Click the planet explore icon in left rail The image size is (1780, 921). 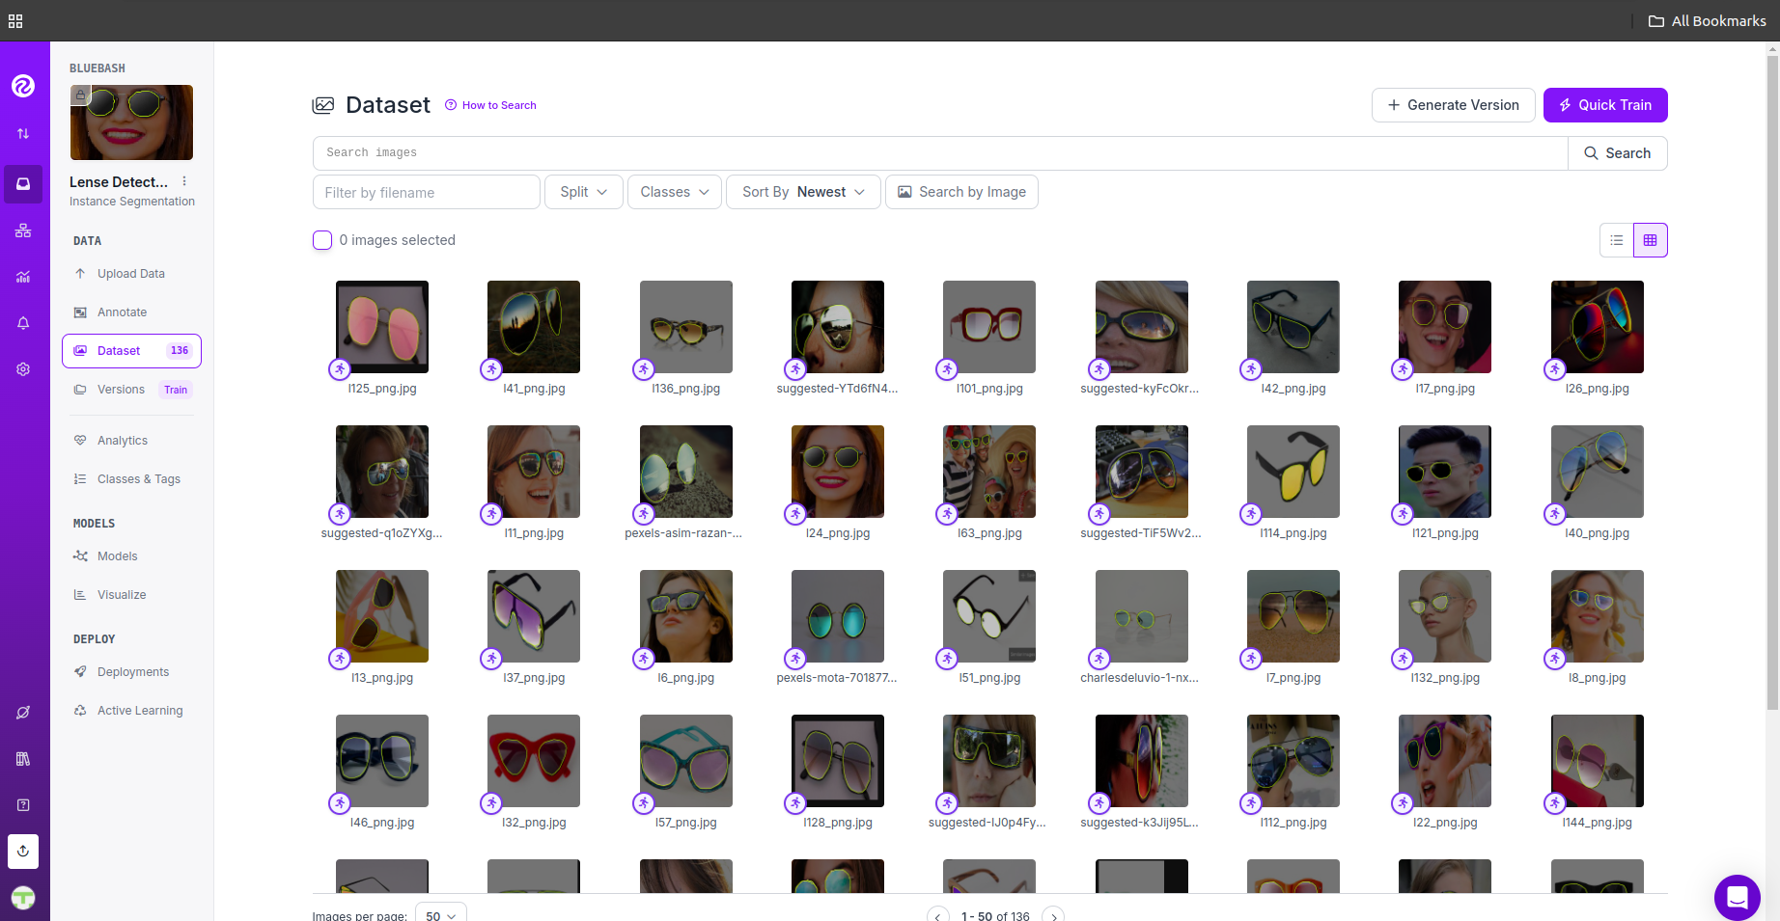pos(23,713)
